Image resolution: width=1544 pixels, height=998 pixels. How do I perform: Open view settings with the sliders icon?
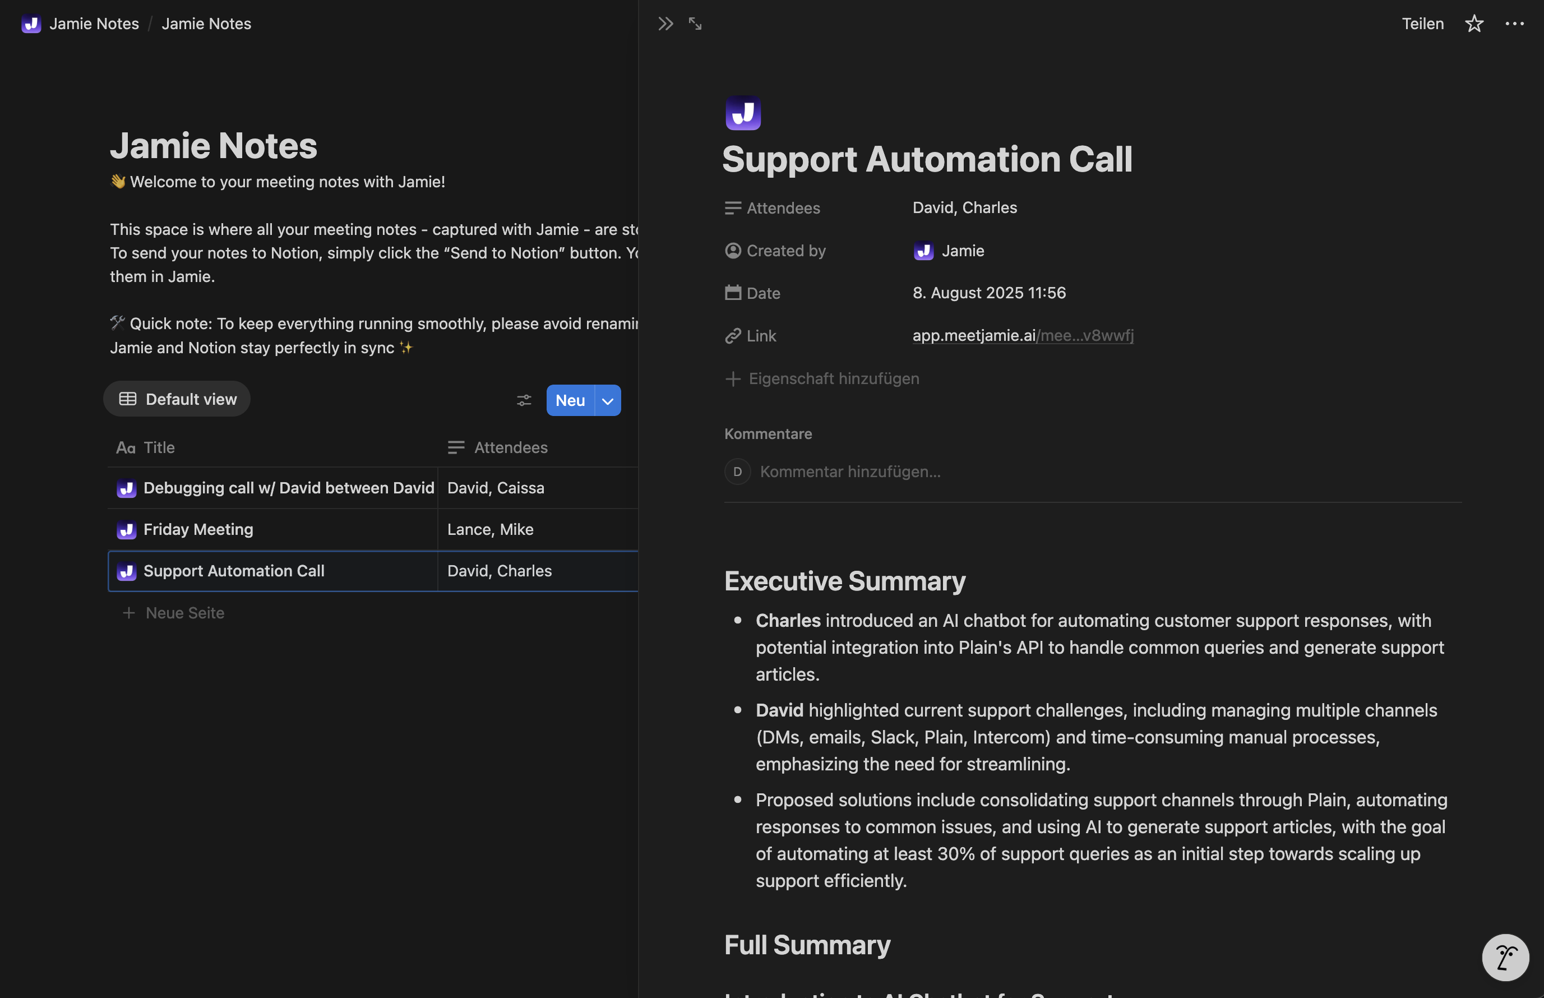coord(524,400)
